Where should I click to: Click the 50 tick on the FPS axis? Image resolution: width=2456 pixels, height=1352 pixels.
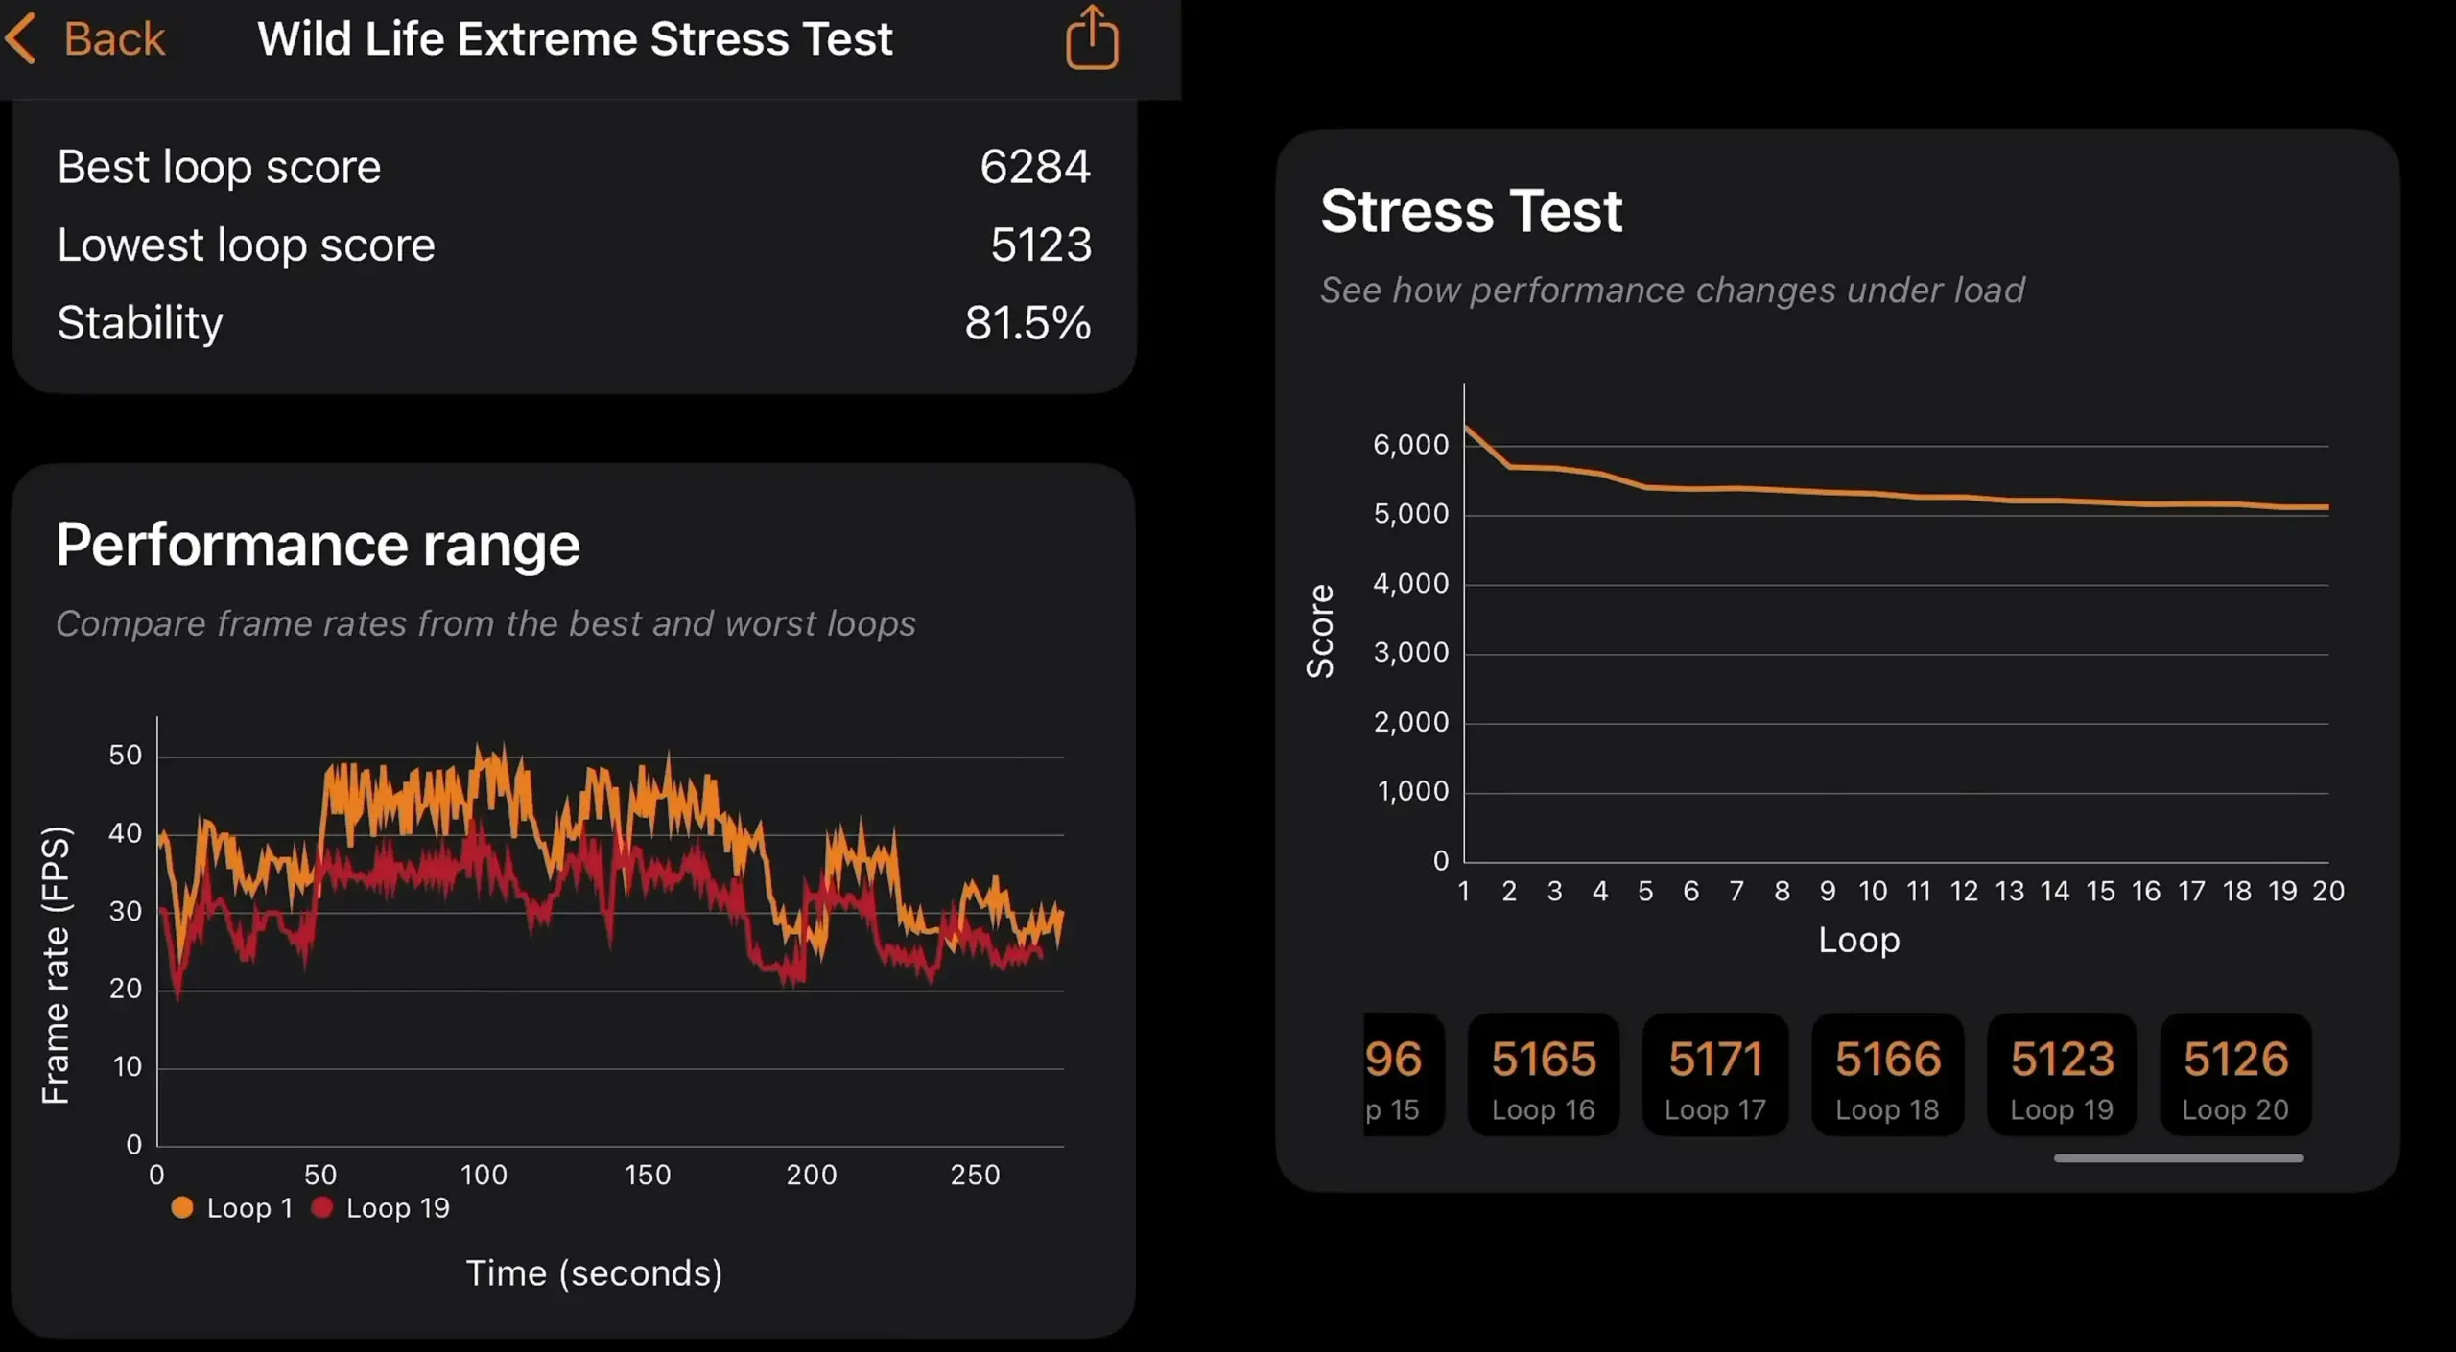tap(125, 756)
